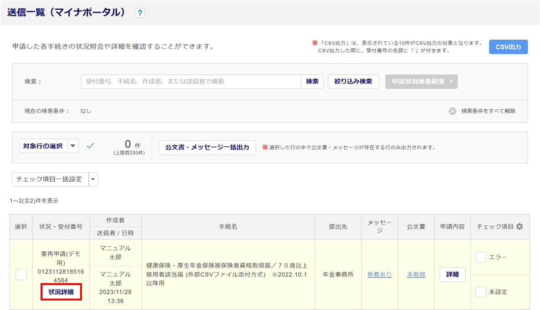This screenshot has height=310, width=540.
Task: Open the 新着あり message link
Action: point(379,275)
